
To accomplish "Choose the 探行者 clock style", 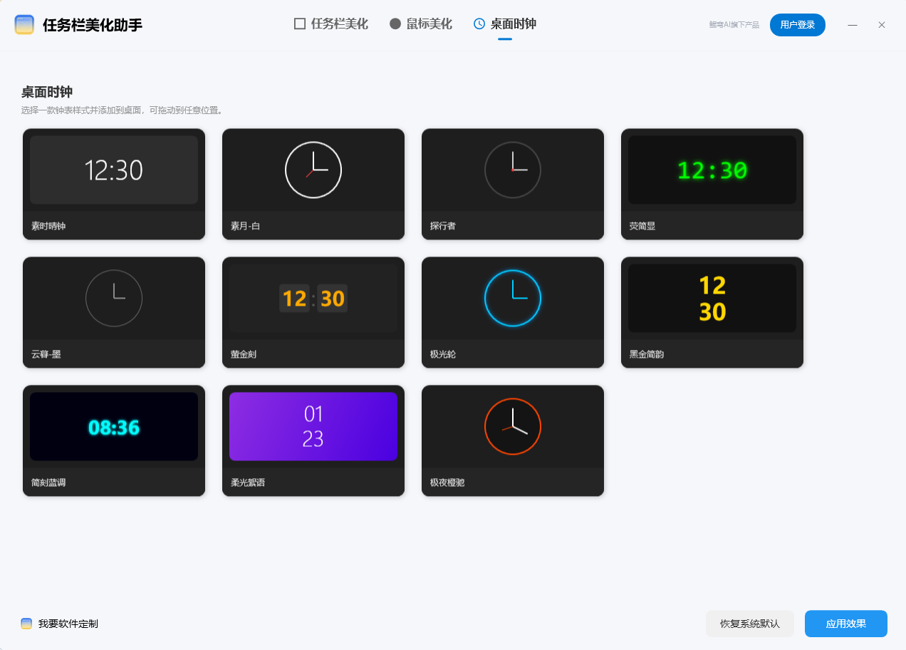I will click(x=513, y=184).
